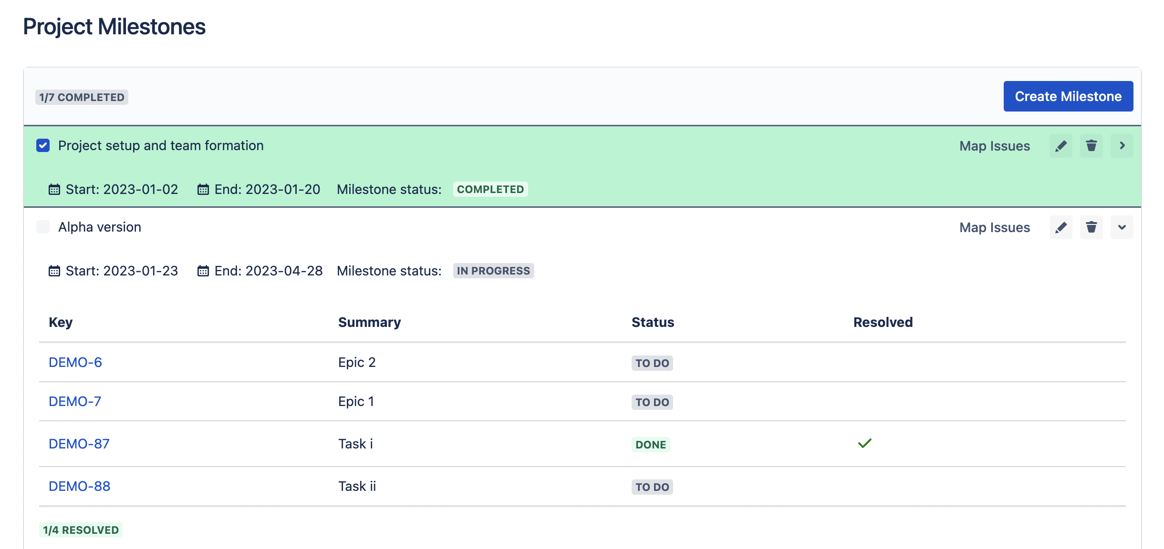The image size is (1164, 549).
Task: Click calendar icon next to Start: 2023-01-02
Action: [x=54, y=190]
